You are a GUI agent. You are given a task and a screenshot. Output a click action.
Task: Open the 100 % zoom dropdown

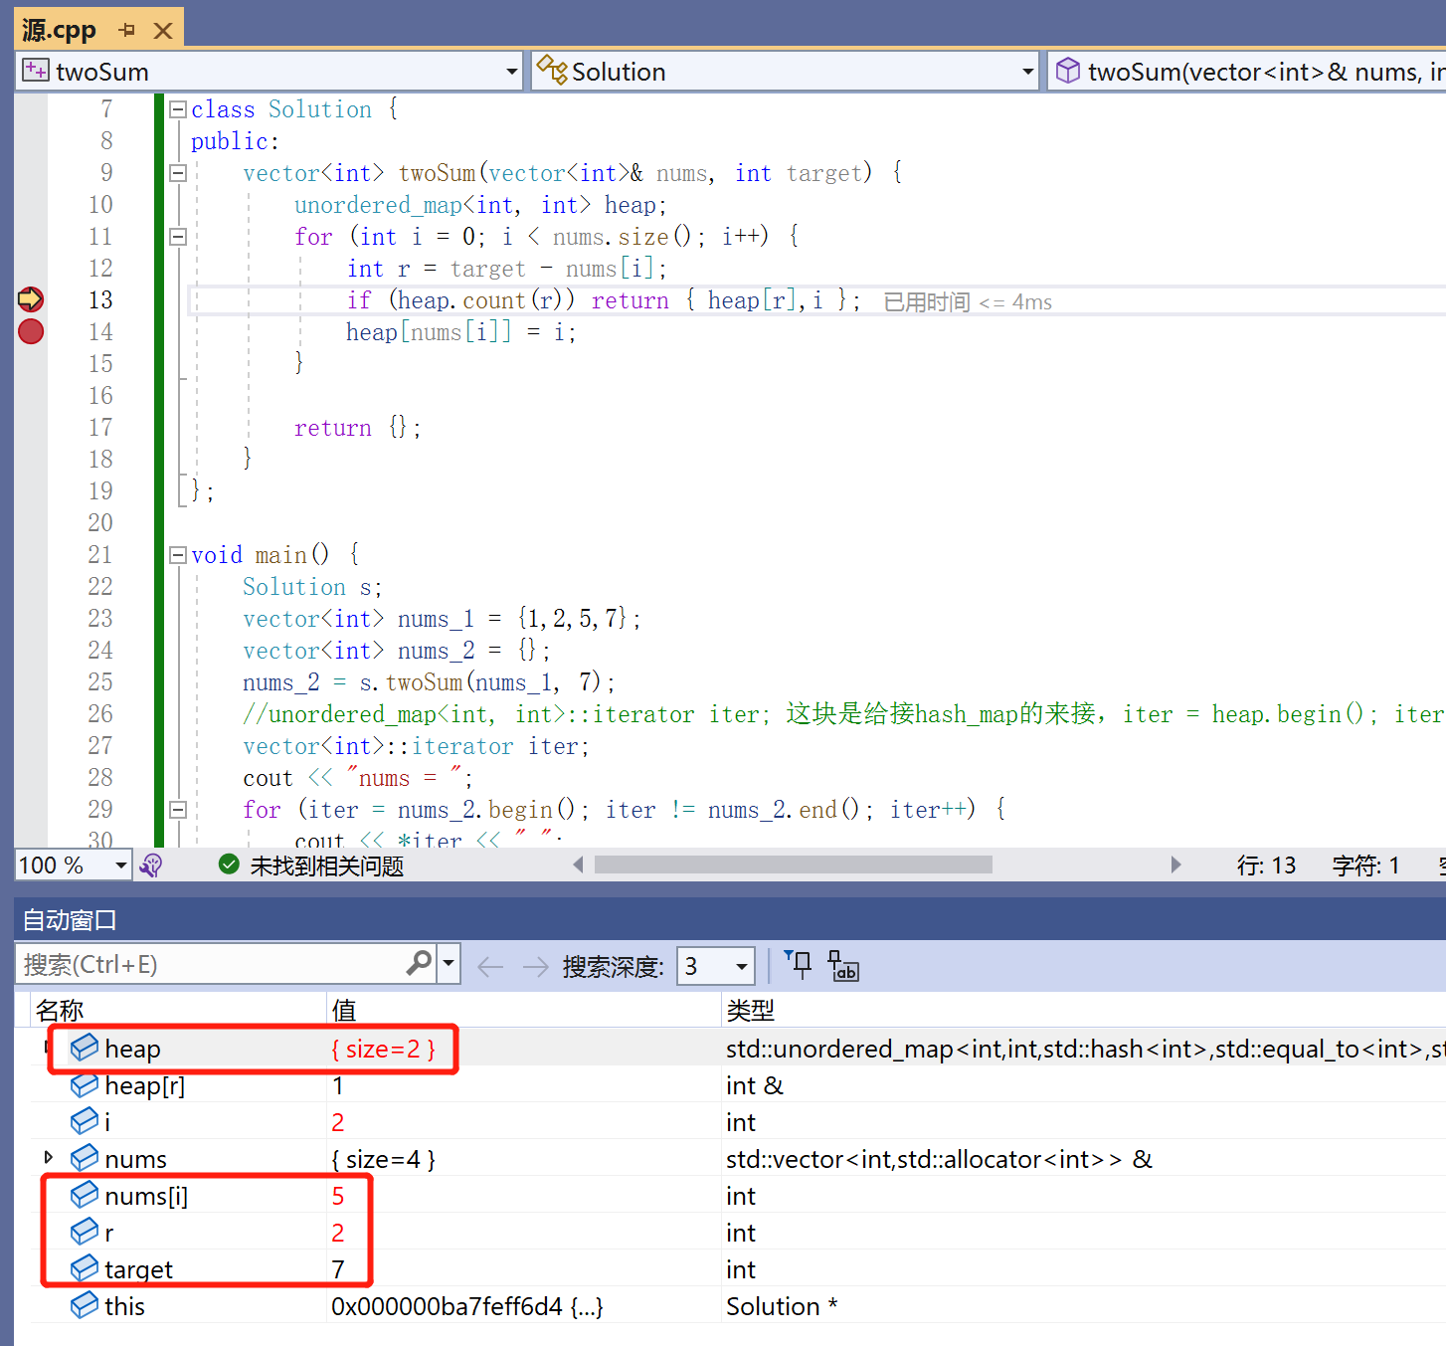click(x=120, y=865)
